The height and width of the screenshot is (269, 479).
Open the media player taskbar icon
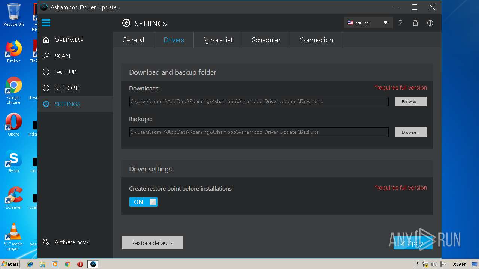pos(55,264)
